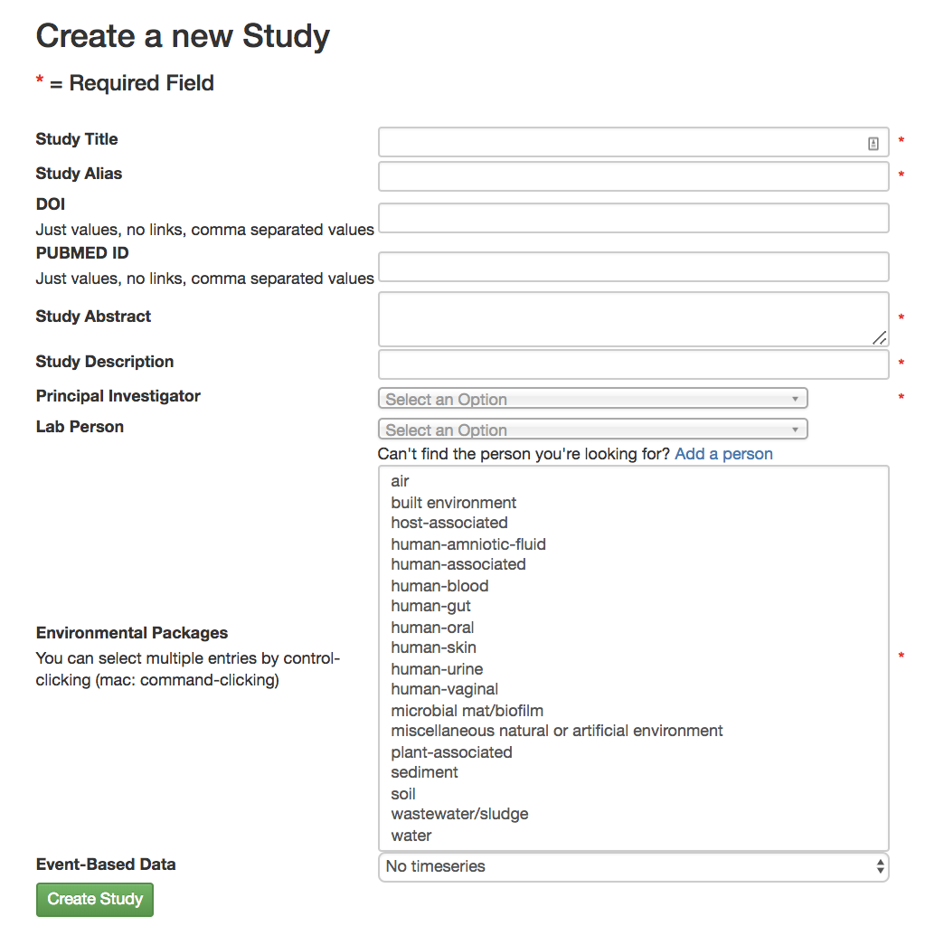
Task: Select the soil environmental package
Action: tap(402, 793)
